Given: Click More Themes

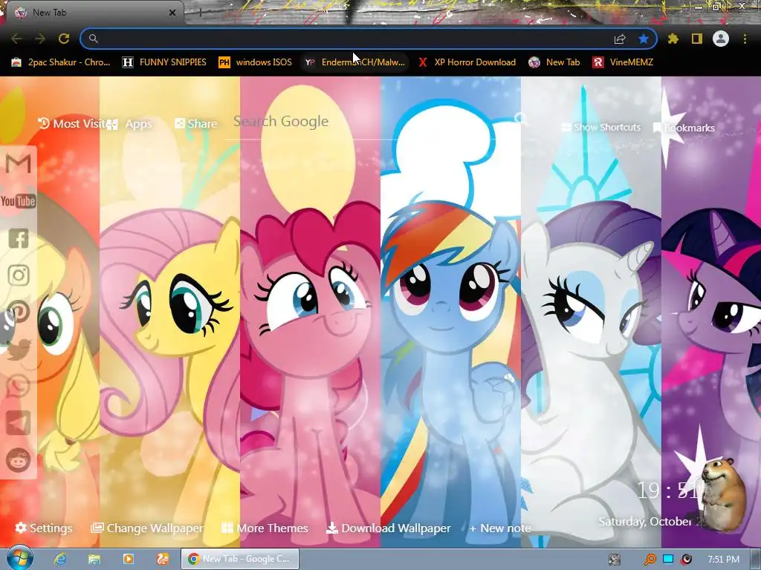Looking at the screenshot, I should [265, 528].
